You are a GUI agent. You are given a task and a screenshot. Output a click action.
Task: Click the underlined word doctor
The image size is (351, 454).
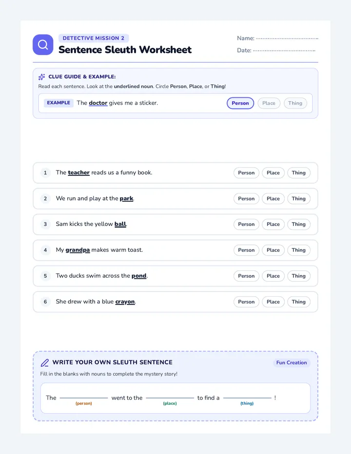(x=98, y=103)
